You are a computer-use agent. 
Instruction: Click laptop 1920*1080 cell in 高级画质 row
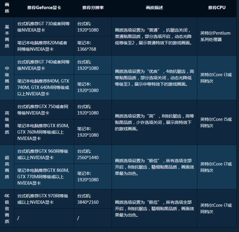pos(93,132)
